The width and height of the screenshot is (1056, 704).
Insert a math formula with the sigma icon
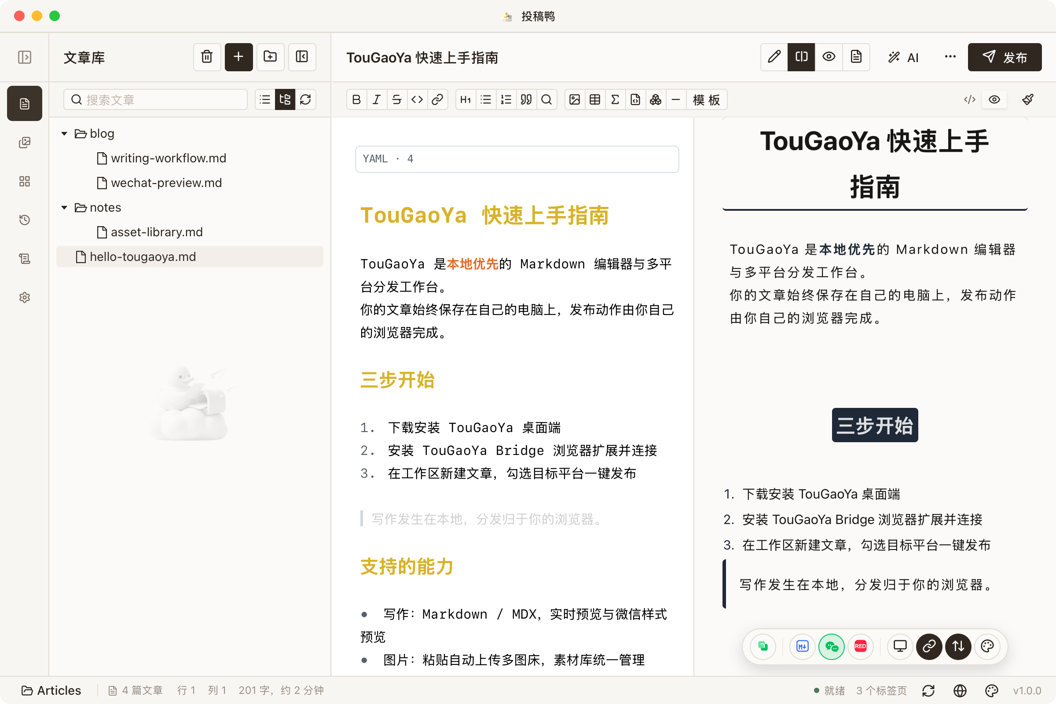615,100
